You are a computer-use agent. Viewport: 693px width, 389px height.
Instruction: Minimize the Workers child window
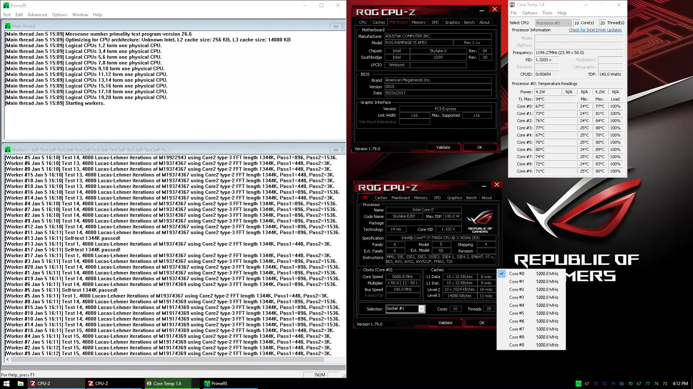tap(336, 150)
